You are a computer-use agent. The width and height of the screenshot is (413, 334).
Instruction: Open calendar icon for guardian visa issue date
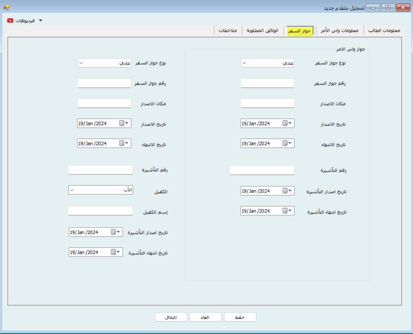[286, 191]
